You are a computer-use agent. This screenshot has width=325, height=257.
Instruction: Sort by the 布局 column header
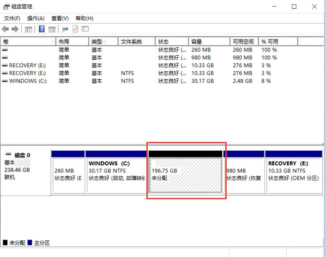[72, 42]
